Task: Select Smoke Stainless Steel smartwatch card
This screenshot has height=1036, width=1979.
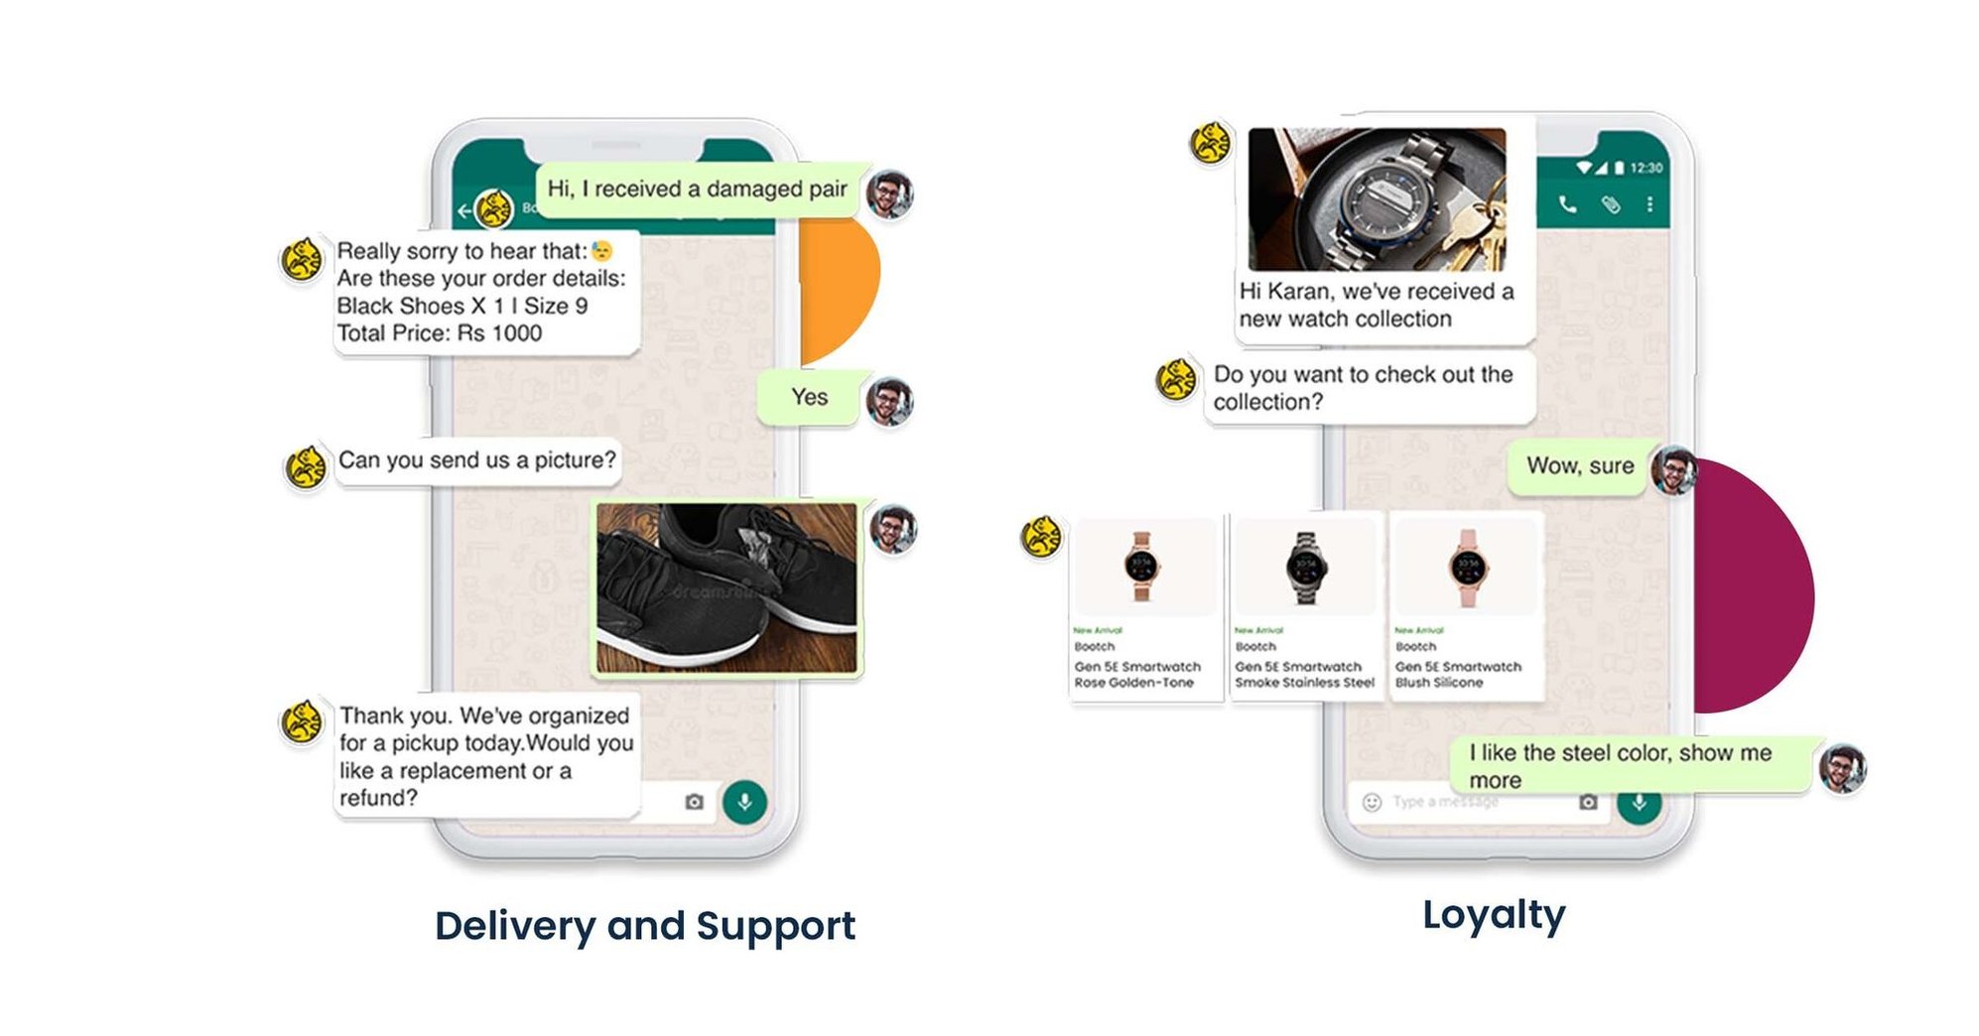Action: (1305, 606)
